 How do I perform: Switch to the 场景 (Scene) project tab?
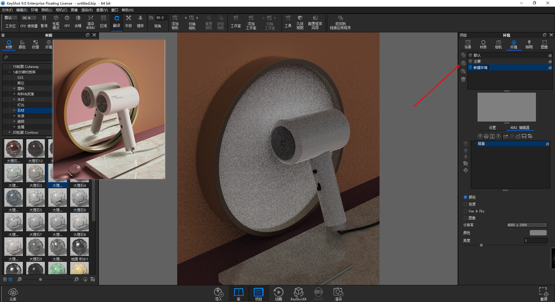point(468,45)
